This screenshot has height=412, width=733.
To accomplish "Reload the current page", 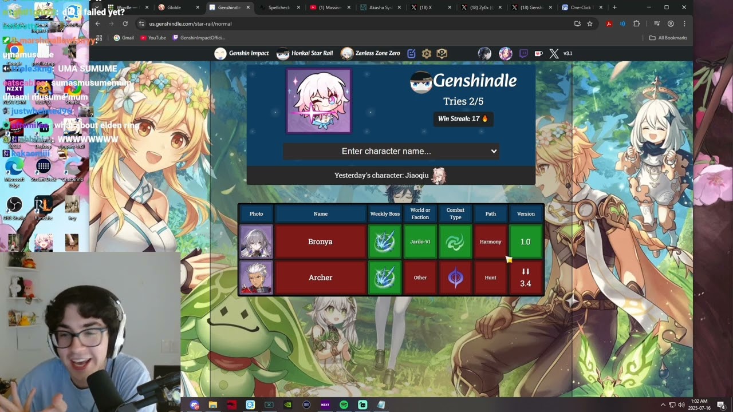I will pyautogui.click(x=125, y=23).
